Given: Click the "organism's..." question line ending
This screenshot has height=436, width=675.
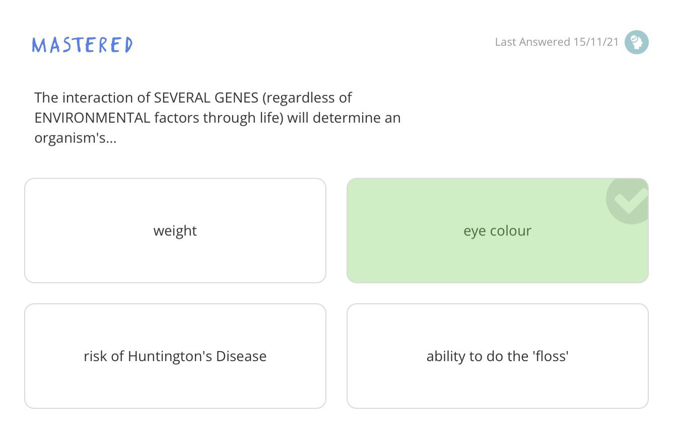Looking at the screenshot, I should (x=75, y=138).
